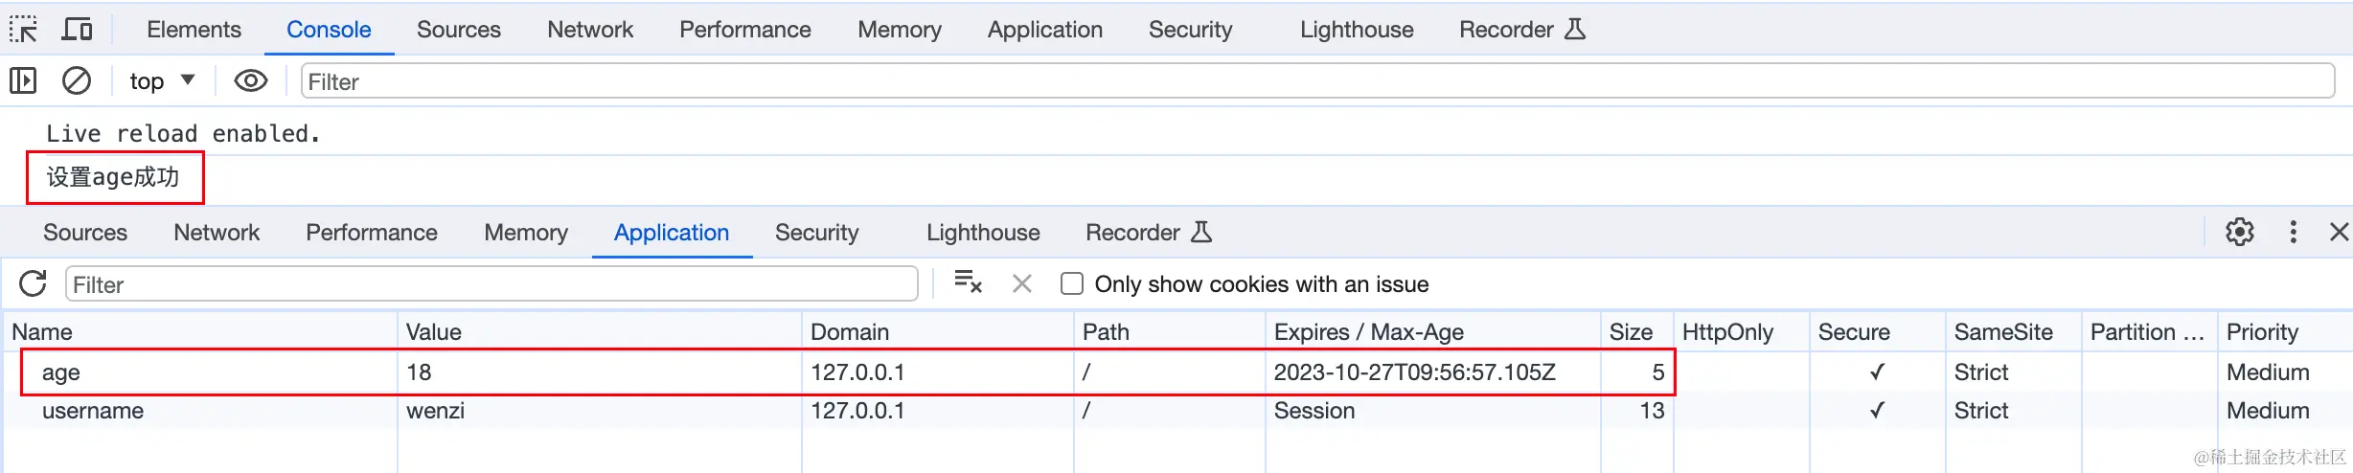Viewport: 2353px width, 473px height.
Task: Focus the console Filter input field
Action: [x=1316, y=81]
